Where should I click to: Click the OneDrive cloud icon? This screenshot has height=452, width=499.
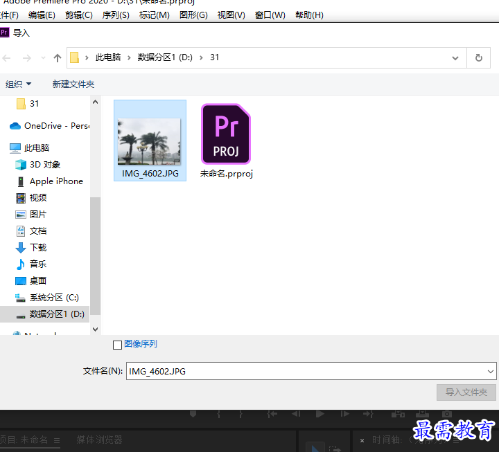click(x=15, y=126)
